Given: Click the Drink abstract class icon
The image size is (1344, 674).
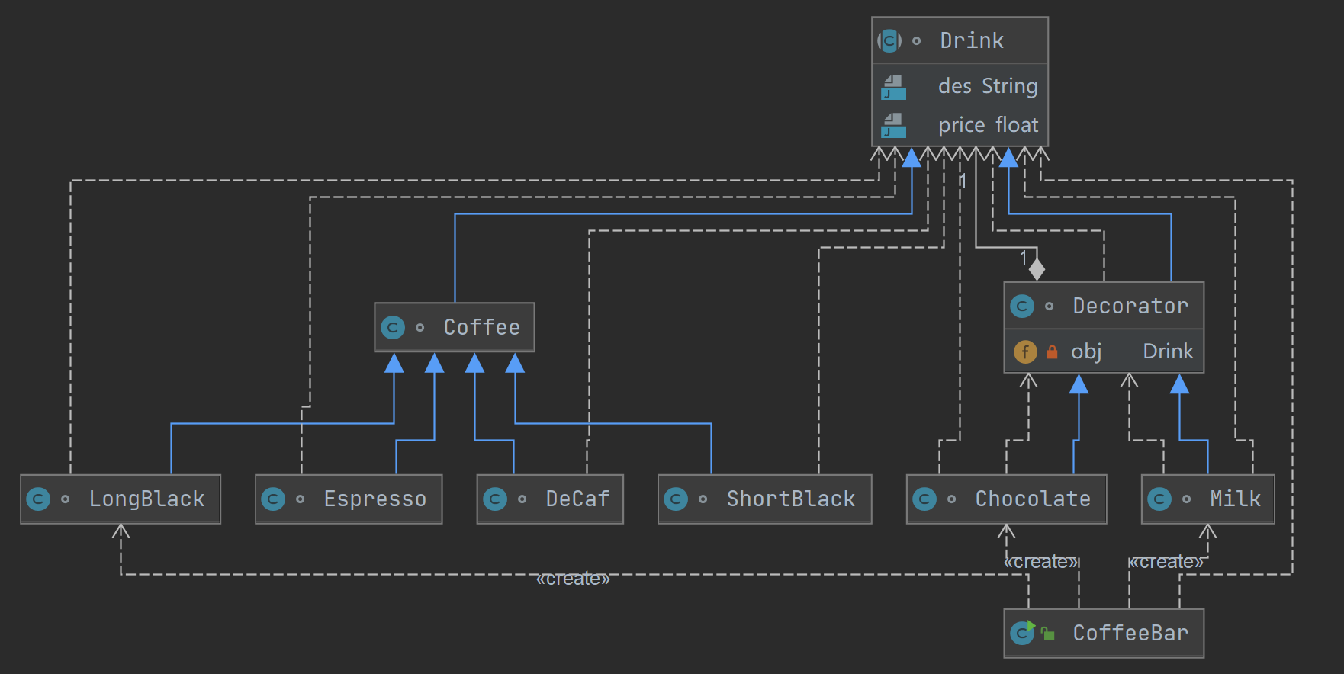Looking at the screenshot, I should (x=889, y=40).
